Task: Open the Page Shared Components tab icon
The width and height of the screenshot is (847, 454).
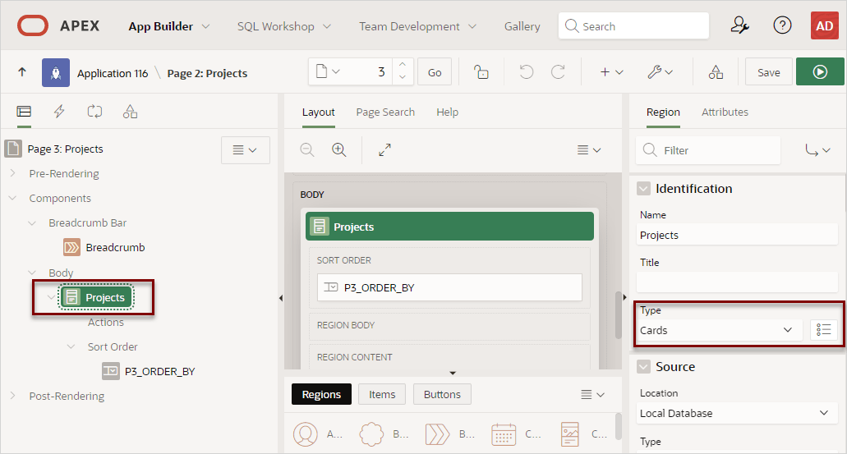Action: click(x=130, y=112)
